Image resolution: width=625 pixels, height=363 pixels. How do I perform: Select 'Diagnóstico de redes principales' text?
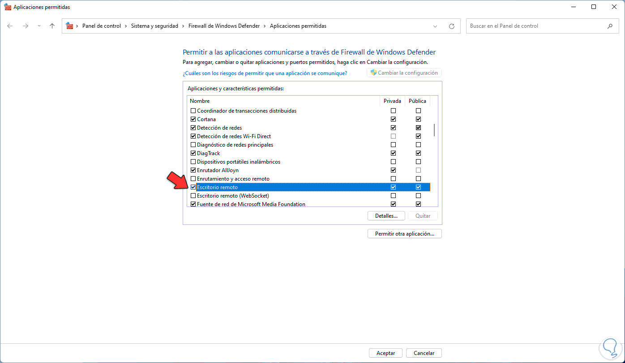tap(235, 145)
